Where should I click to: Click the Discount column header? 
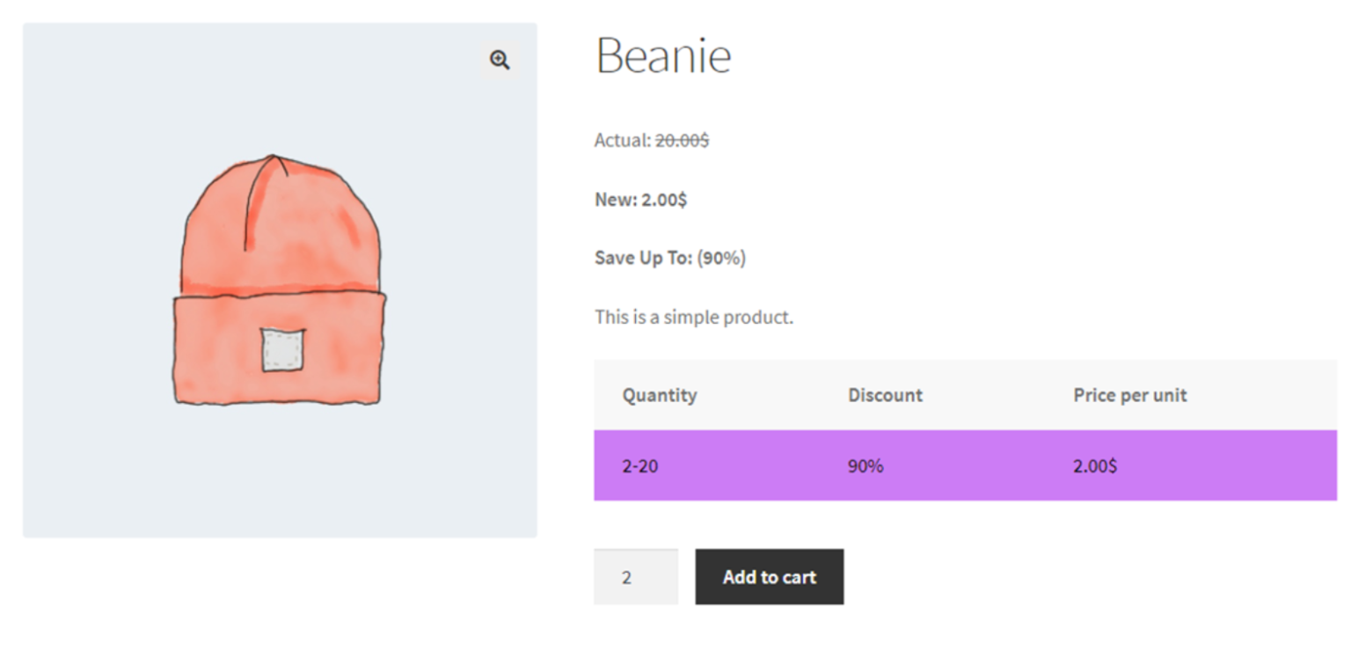pos(885,395)
